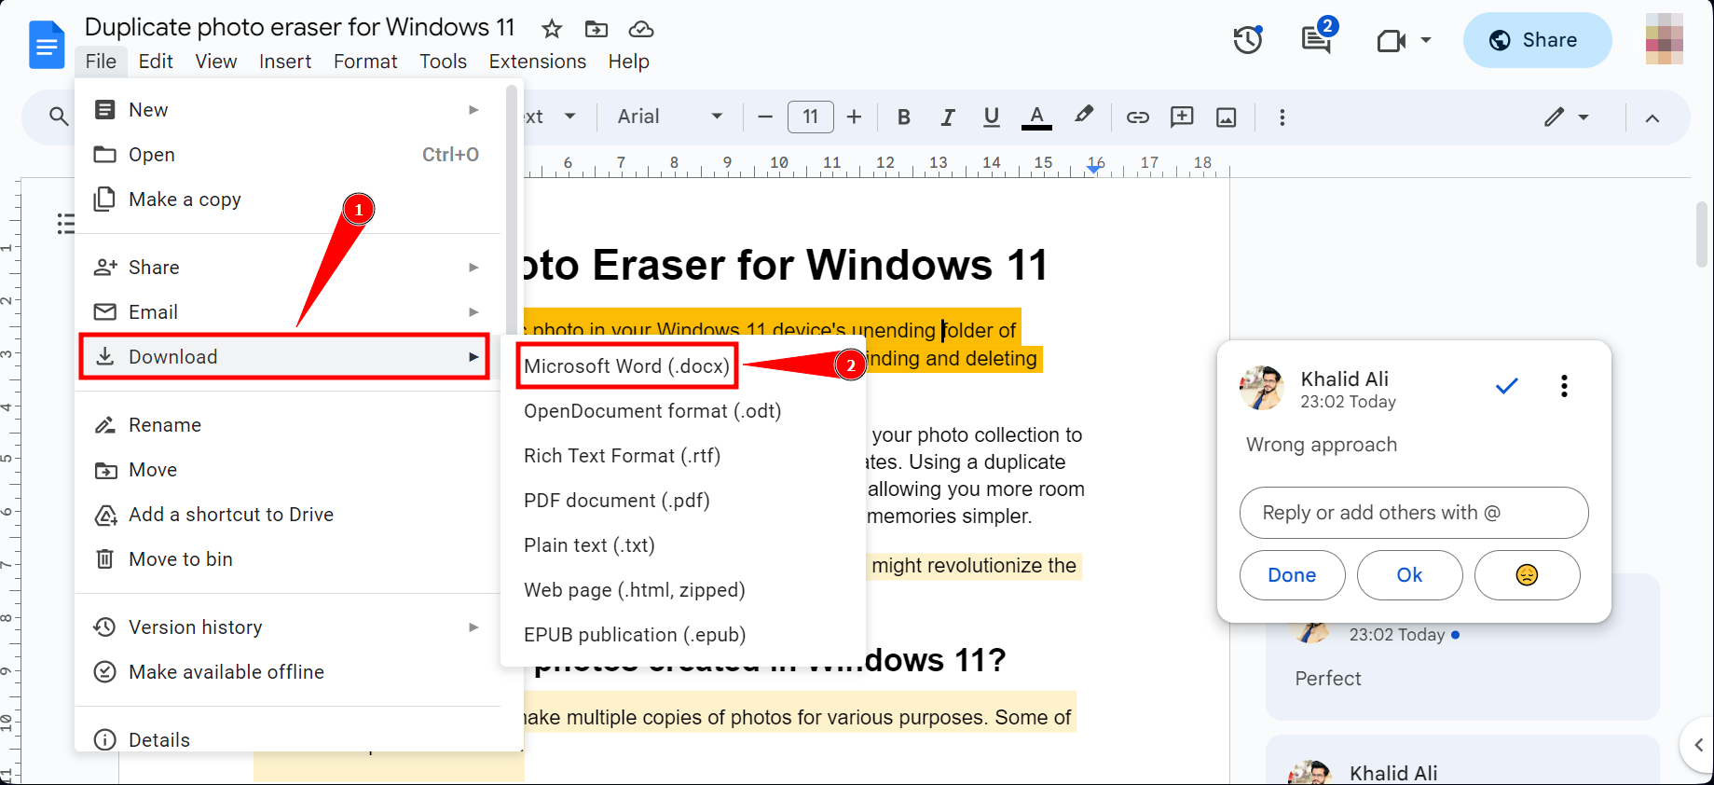Click the font size box

pyautogui.click(x=810, y=117)
